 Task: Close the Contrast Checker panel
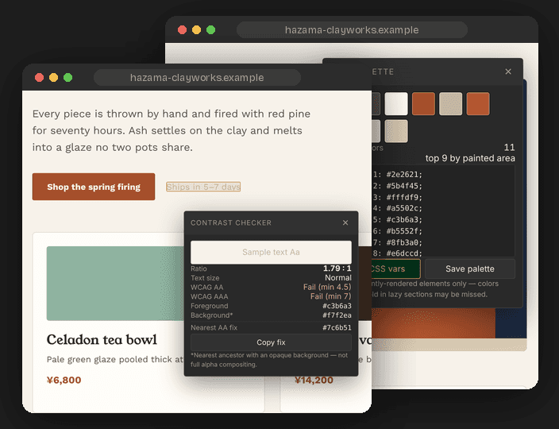[345, 223]
